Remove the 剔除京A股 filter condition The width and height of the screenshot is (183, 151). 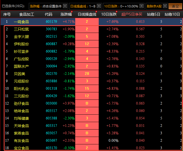click(165, 6)
